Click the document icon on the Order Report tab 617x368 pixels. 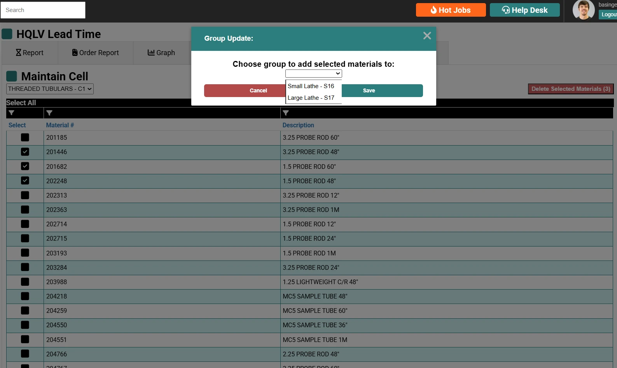coord(75,52)
